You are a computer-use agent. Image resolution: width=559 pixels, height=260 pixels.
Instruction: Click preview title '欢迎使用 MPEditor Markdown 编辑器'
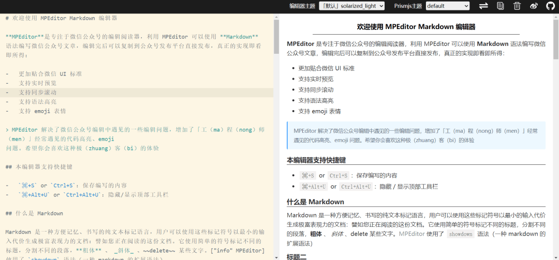coord(416,27)
